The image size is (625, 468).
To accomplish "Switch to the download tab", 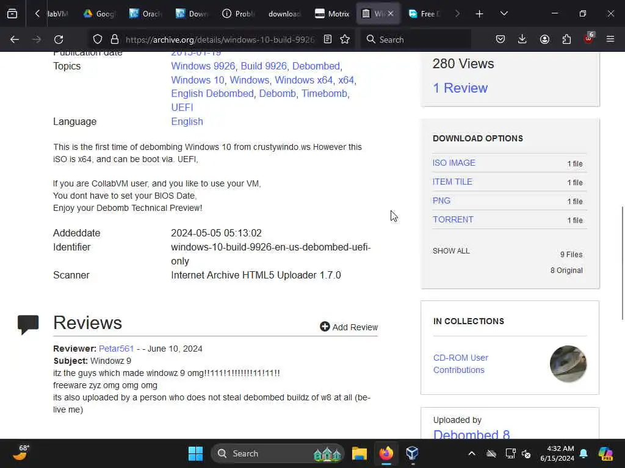I will click(x=284, y=14).
